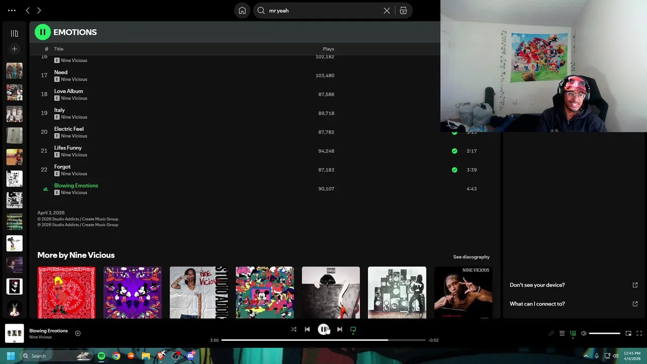Open Brave browser from the taskbar
This screenshot has height=364, width=647.
(x=161, y=356)
